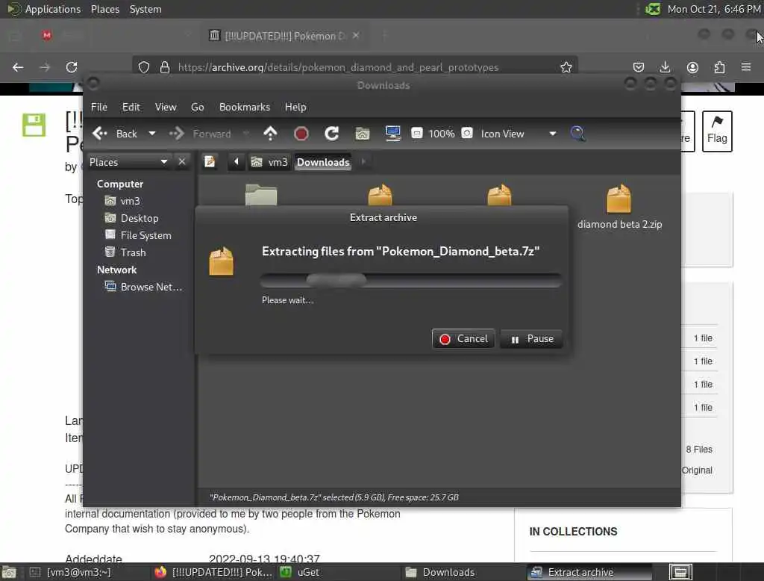The image size is (764, 581).
Task: Select the folder icon in Downloads
Action: pyautogui.click(x=261, y=195)
